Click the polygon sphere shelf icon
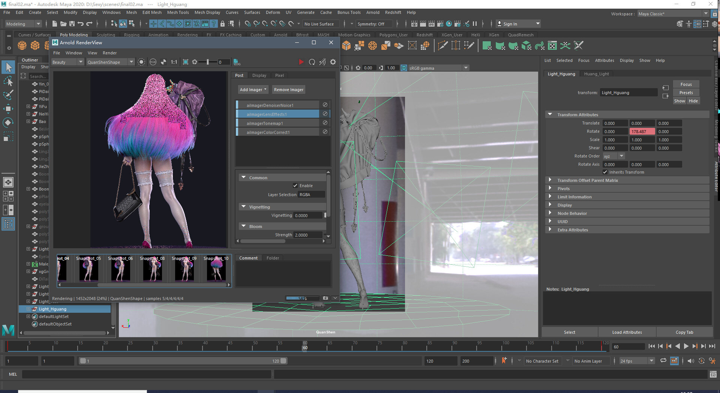This screenshot has width=720, height=393. (22, 46)
